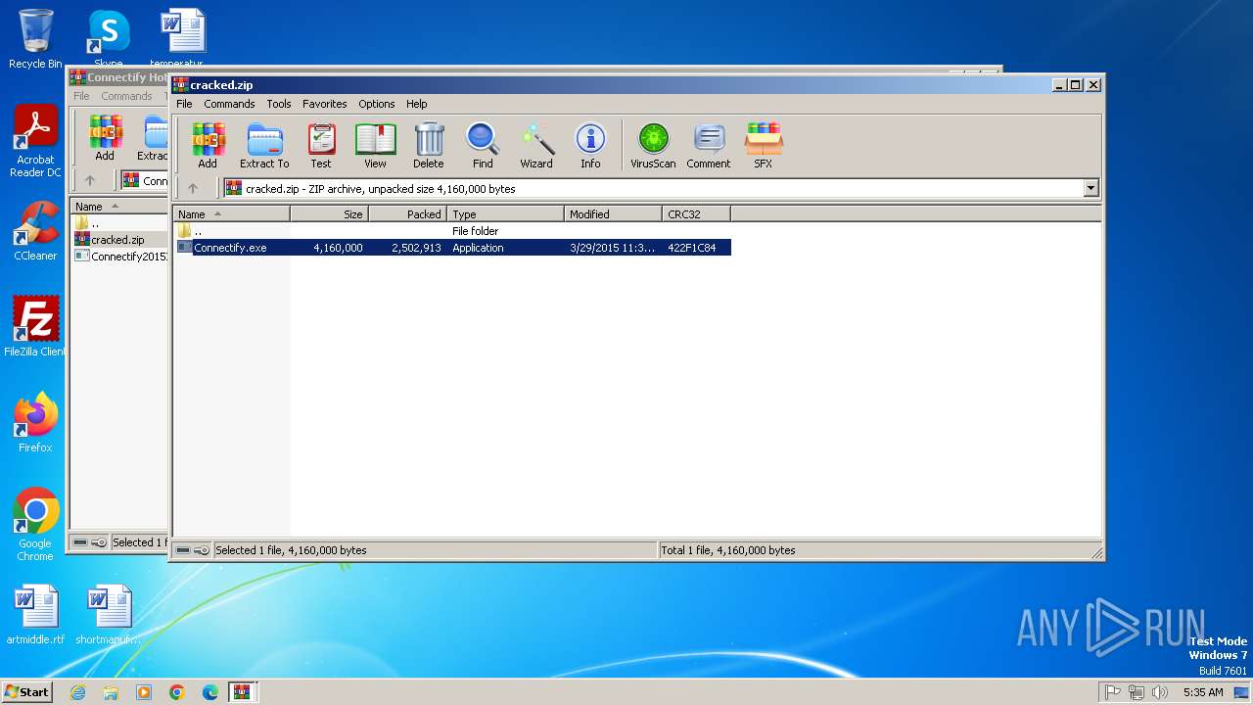This screenshot has height=705, width=1253.
Task: Open Windows Explorer from taskbar
Action: pyautogui.click(x=111, y=692)
